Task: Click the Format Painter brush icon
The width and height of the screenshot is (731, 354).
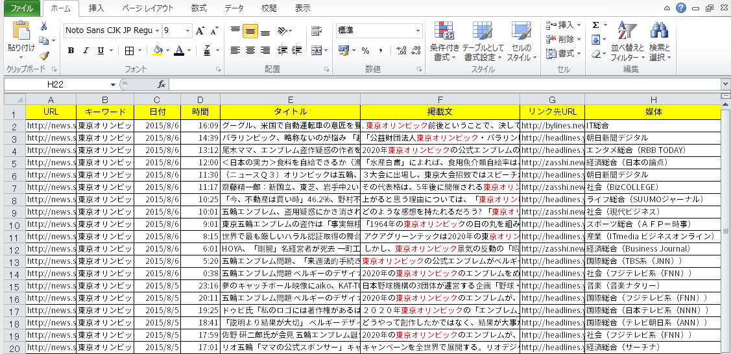Action: coord(44,56)
